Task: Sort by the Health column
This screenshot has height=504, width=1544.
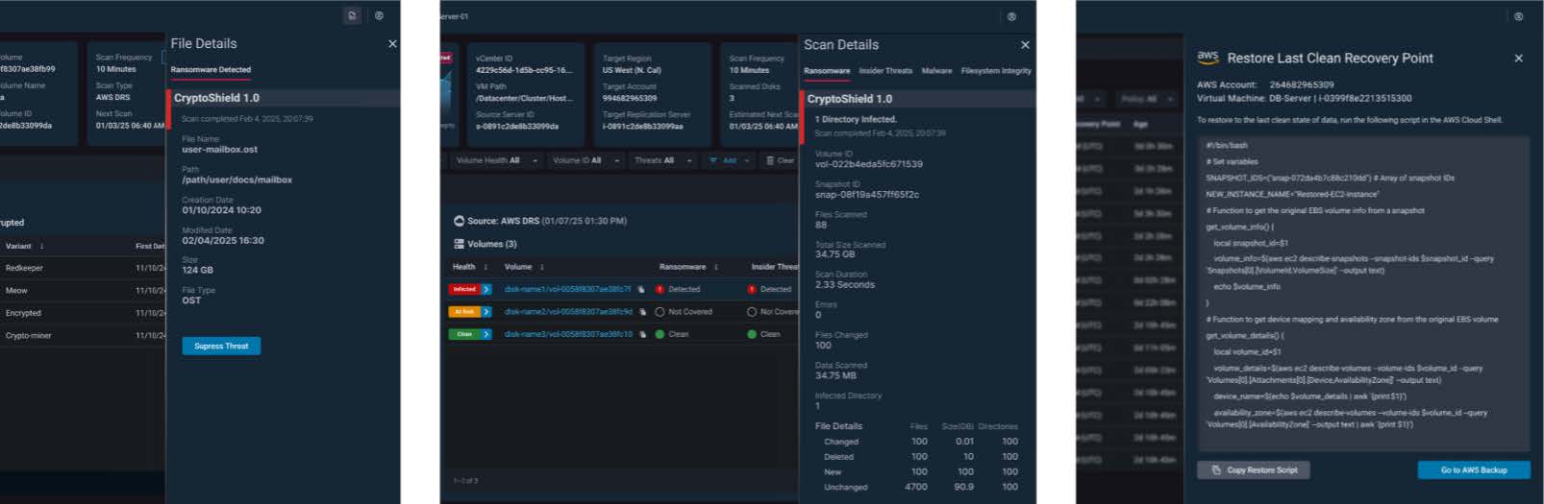Action: point(470,267)
